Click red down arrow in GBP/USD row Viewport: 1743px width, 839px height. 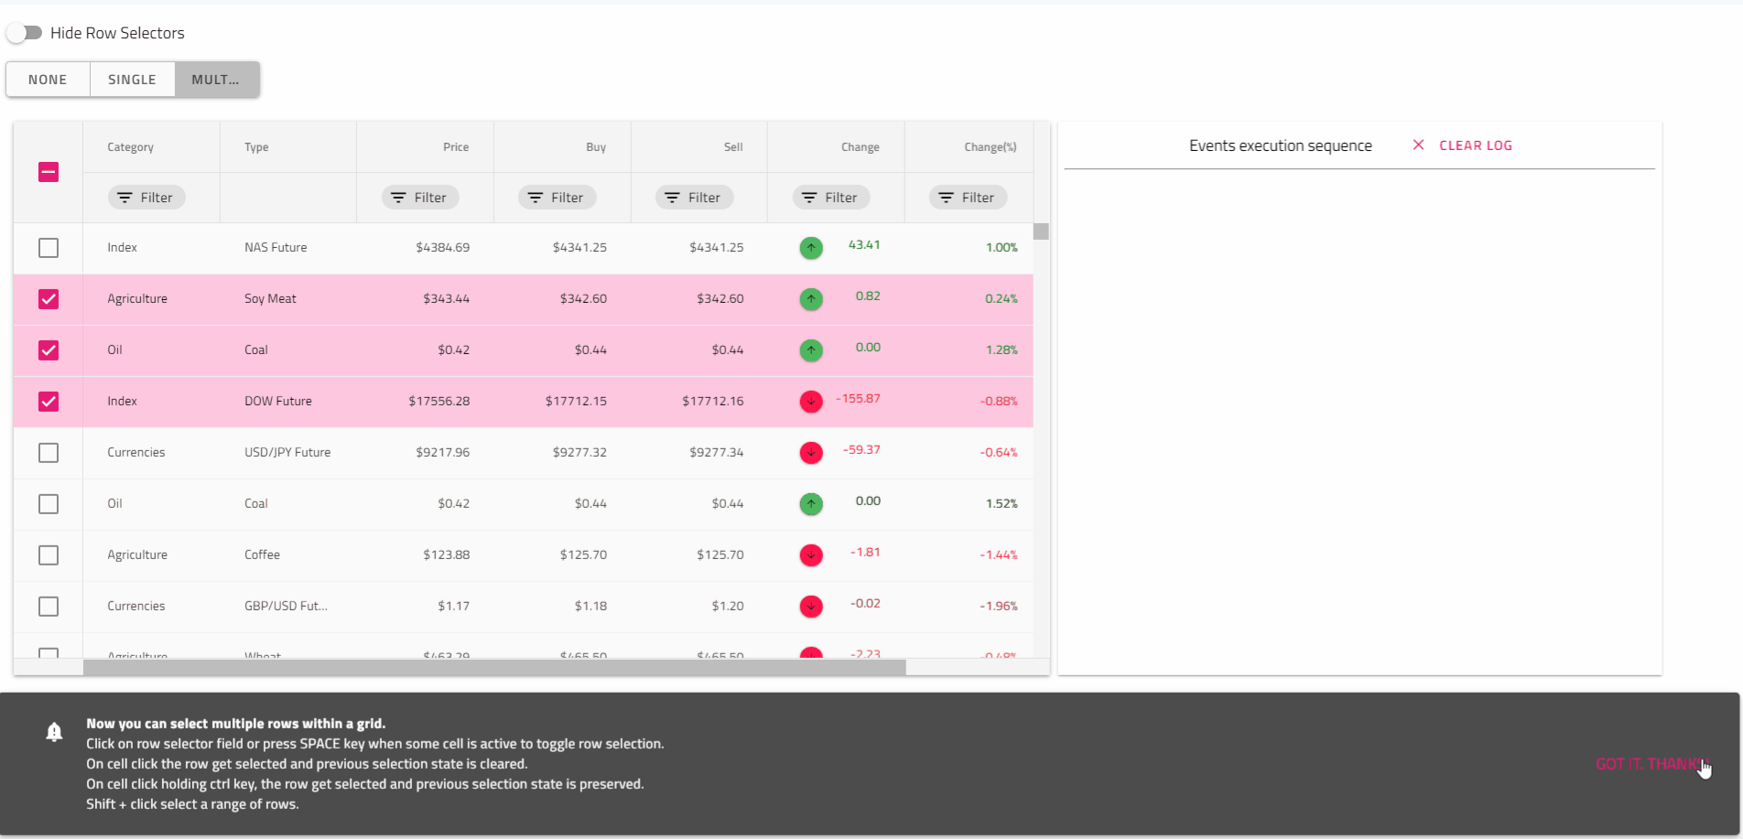(x=810, y=607)
